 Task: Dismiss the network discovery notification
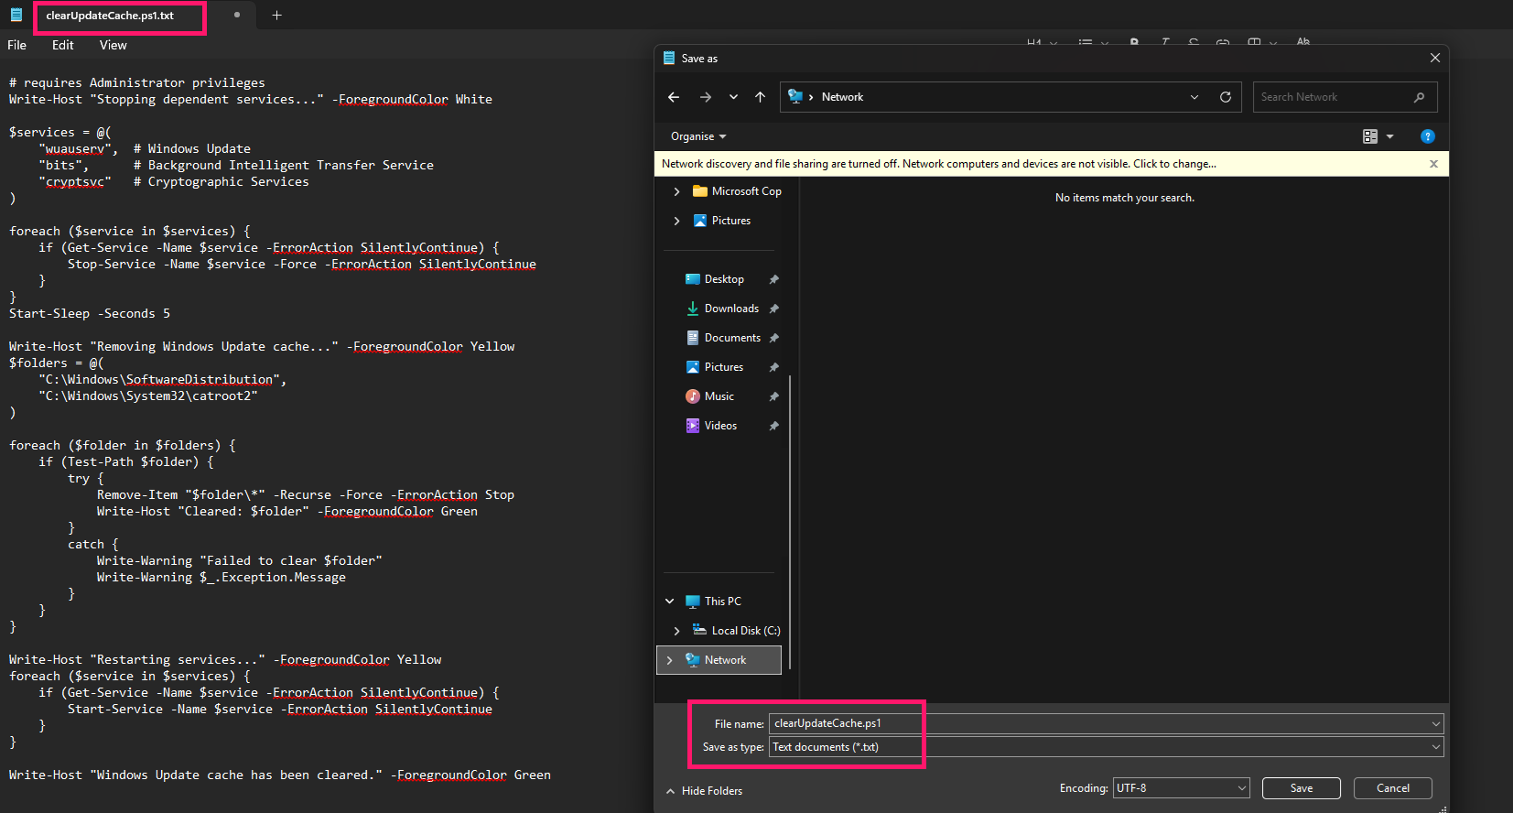pos(1433,164)
